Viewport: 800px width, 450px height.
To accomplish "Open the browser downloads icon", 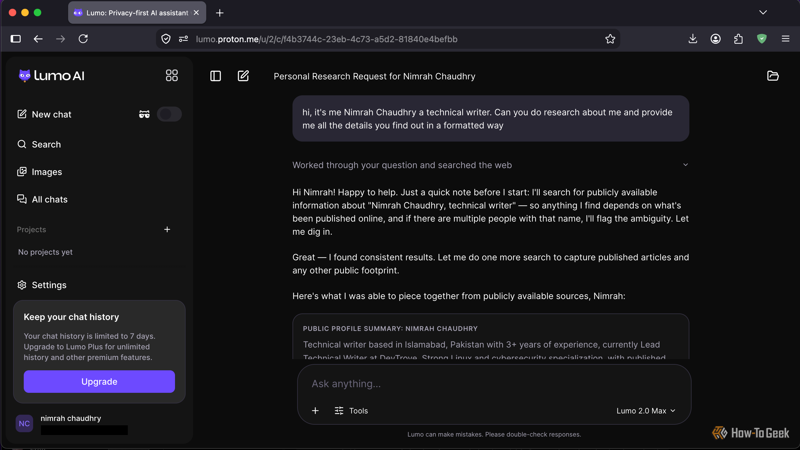I will click(x=693, y=39).
